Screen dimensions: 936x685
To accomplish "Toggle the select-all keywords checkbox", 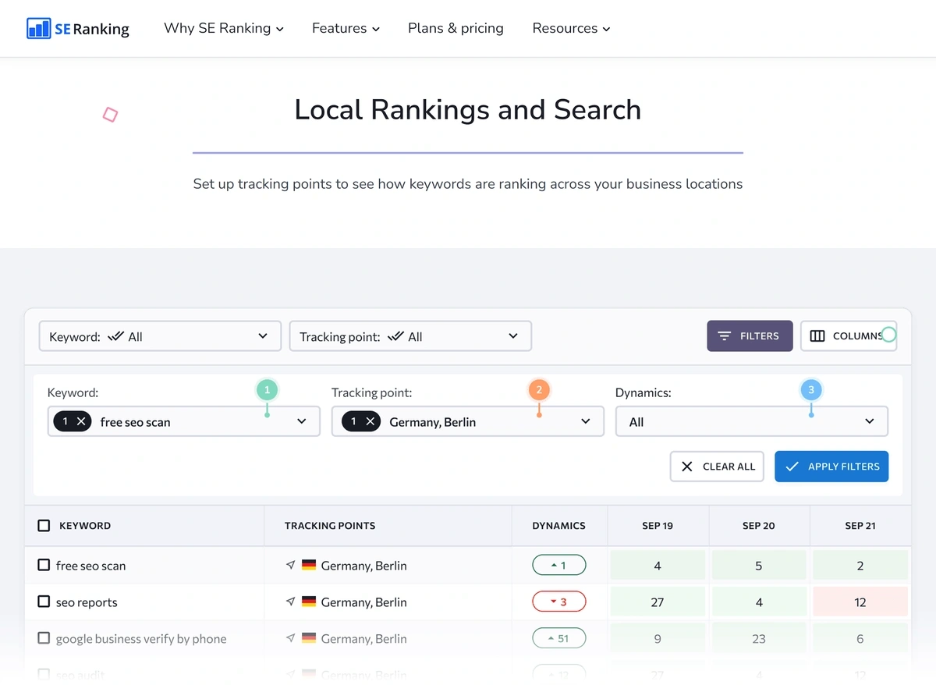I will 44,525.
